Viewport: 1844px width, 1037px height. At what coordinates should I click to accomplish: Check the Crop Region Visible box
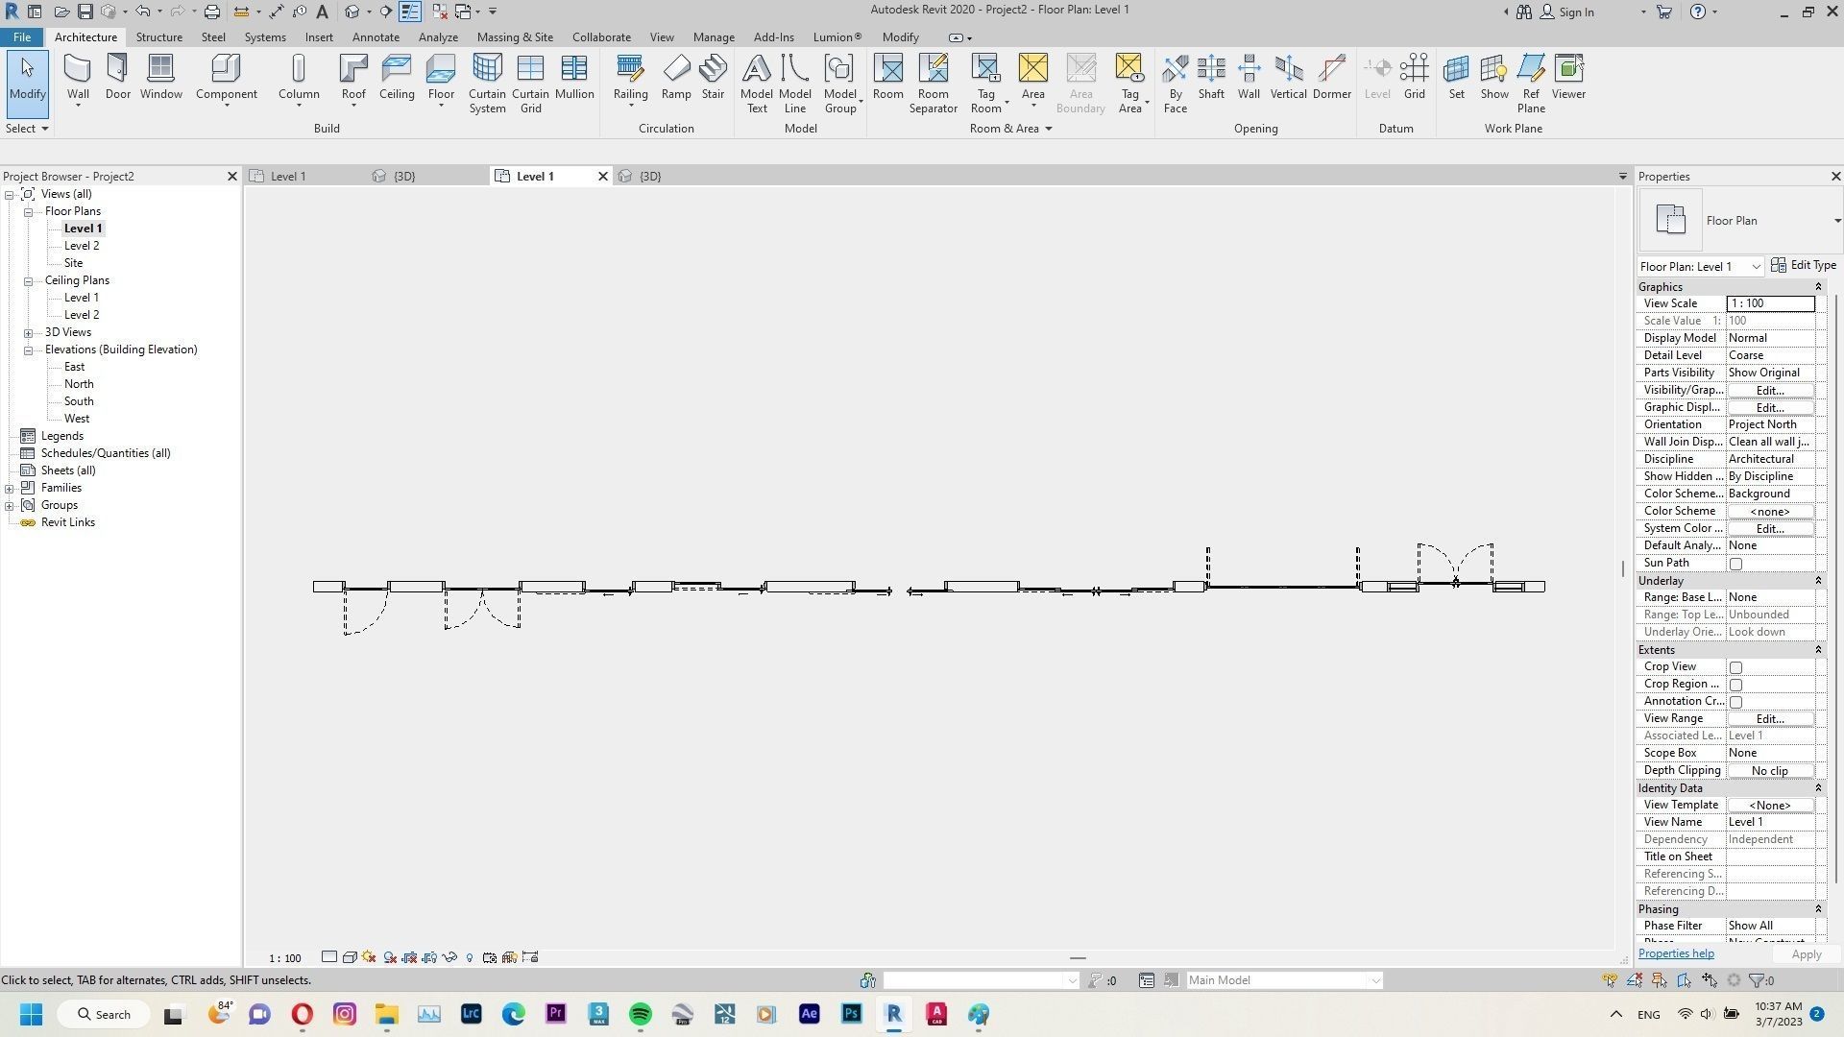coord(1735,685)
